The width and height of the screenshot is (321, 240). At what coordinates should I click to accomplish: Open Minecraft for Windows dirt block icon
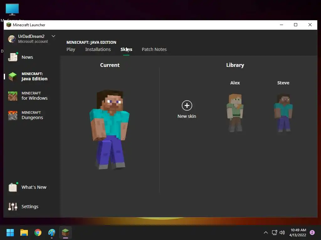coord(13,96)
